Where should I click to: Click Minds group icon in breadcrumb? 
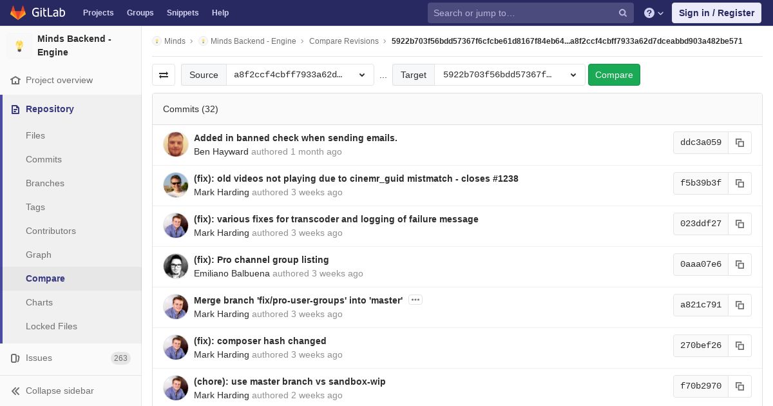pos(157,41)
